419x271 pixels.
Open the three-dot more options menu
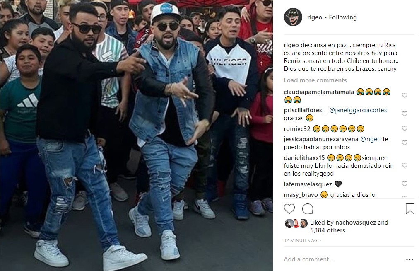pos(409,259)
